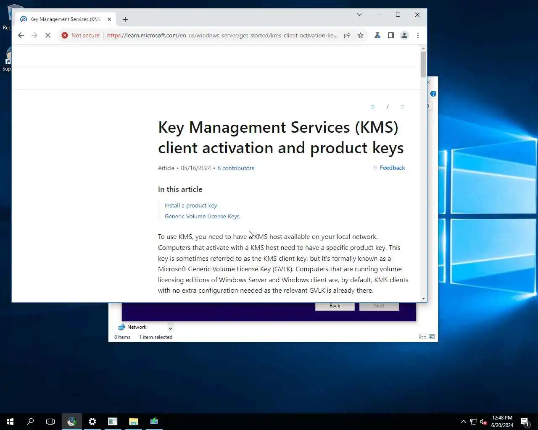This screenshot has width=538, height=430.
Task: Open the Chrome Labs flask icon
Action: pyautogui.click(x=377, y=35)
